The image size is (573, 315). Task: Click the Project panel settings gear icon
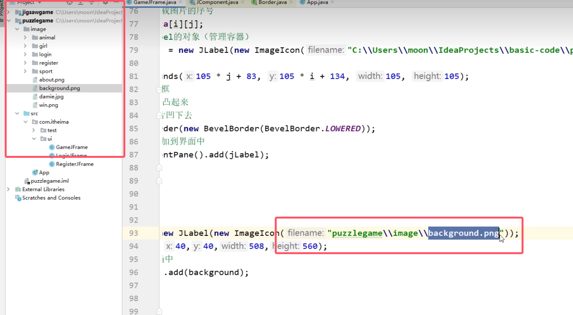point(105,3)
